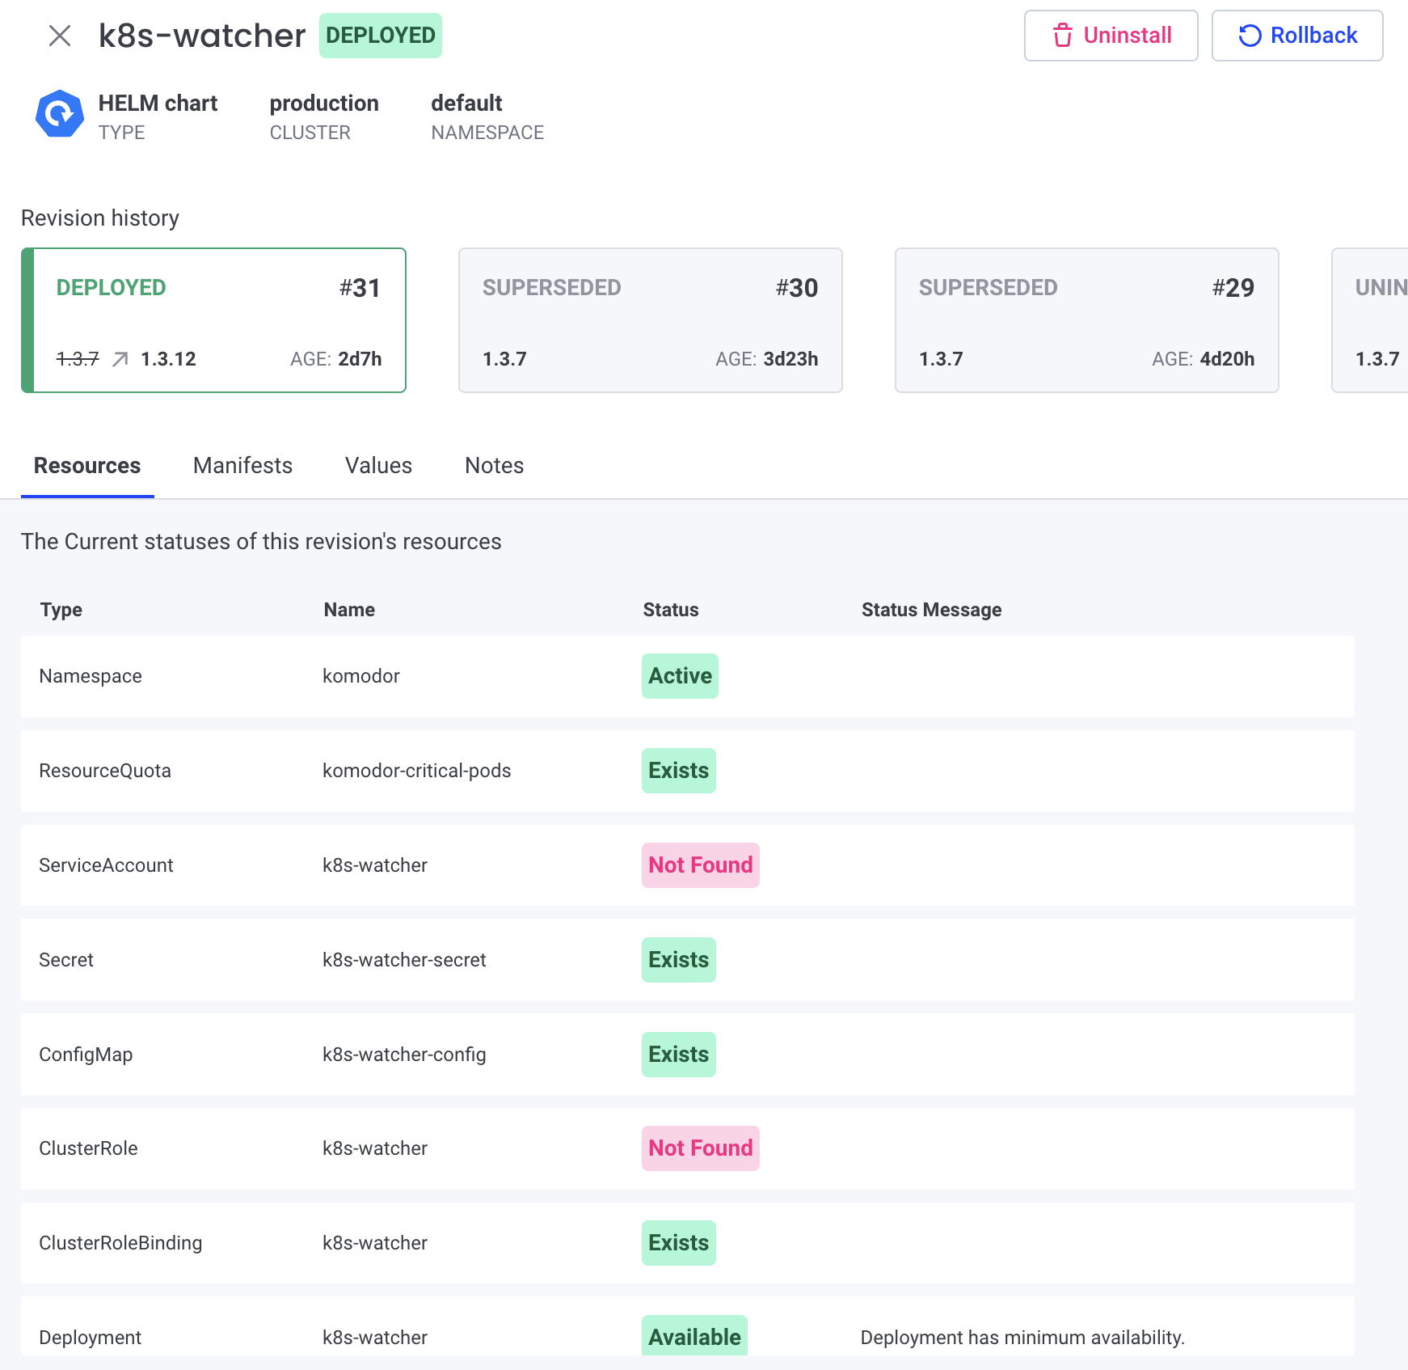Open the partially visible UNIN revision card
This screenshot has height=1370, width=1408.
pyautogui.click(x=1370, y=320)
